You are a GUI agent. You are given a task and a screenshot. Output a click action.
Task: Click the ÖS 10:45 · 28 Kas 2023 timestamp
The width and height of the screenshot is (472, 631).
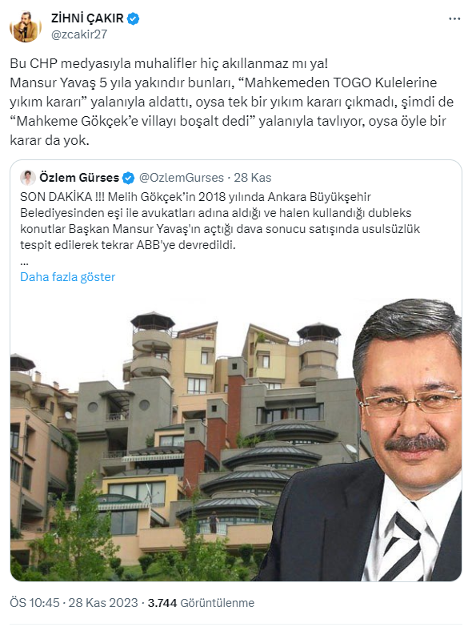click(x=74, y=603)
